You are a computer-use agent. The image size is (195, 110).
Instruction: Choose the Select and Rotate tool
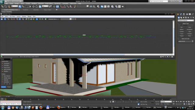point(37,6)
